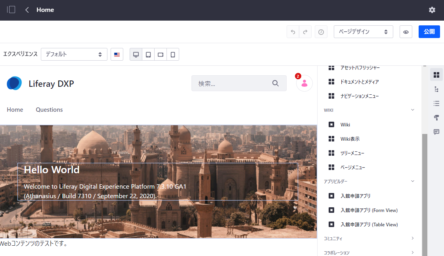Open the comments sidebar panel
The width and height of the screenshot is (444, 256).
coord(436,132)
